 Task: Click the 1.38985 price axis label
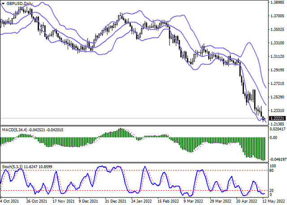click(278, 3)
